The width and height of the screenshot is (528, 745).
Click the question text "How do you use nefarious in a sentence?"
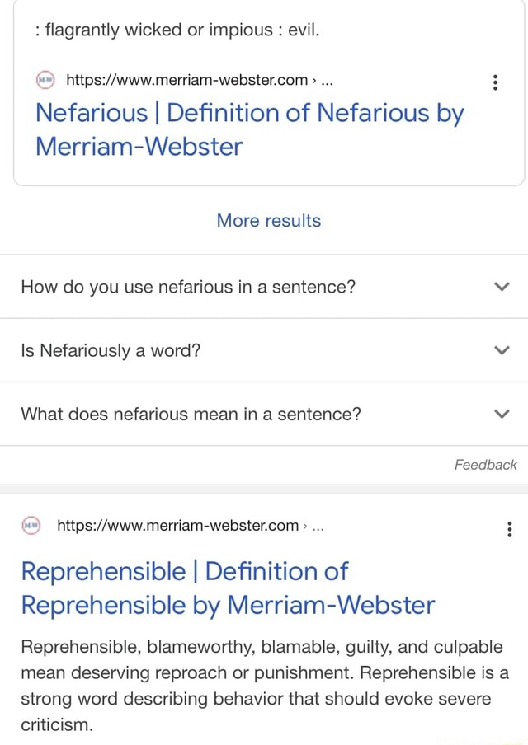tap(188, 287)
